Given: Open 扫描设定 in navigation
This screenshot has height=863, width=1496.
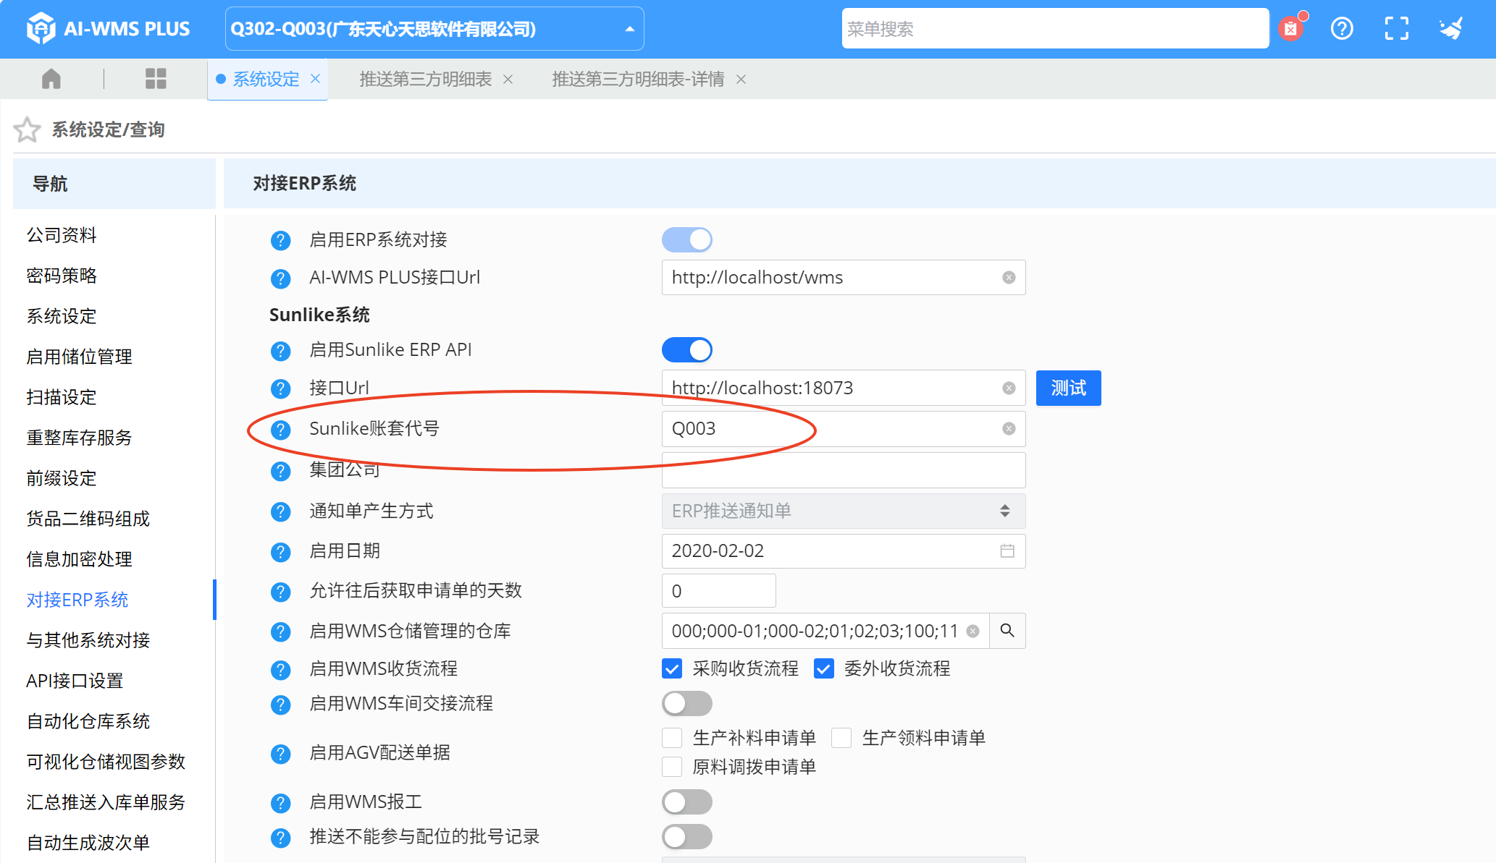Looking at the screenshot, I should (62, 397).
